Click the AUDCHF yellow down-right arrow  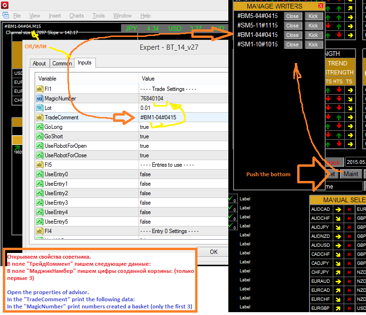click(x=338, y=218)
